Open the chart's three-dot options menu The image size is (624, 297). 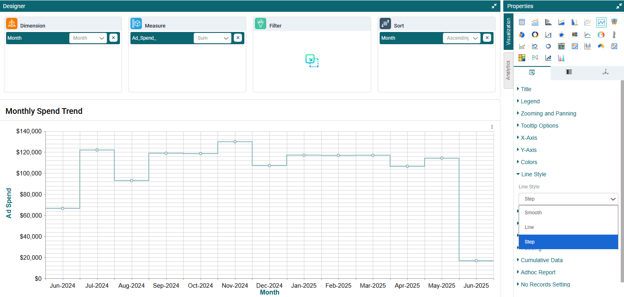pyautogui.click(x=492, y=127)
